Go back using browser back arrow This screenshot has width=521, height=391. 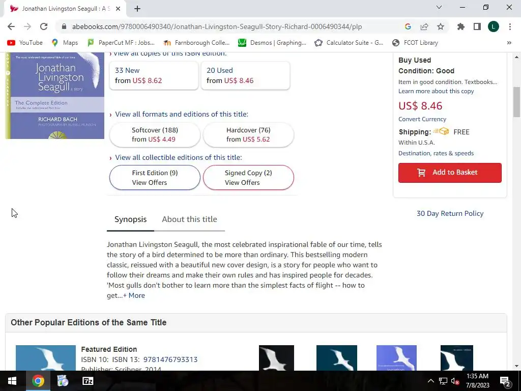tap(11, 26)
